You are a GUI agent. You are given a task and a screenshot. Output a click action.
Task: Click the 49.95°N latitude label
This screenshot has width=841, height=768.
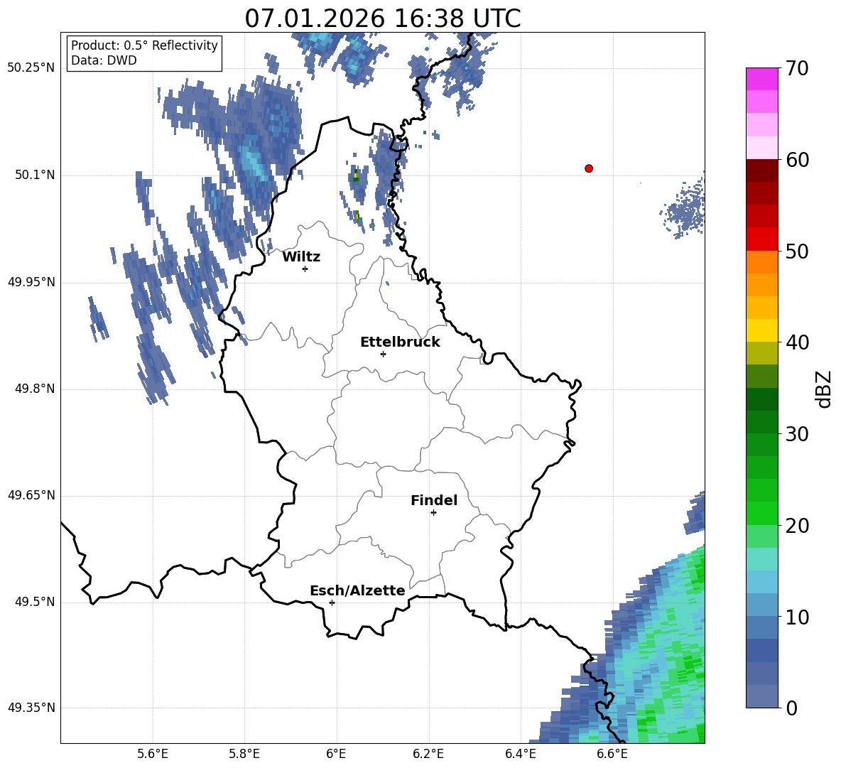point(31,282)
